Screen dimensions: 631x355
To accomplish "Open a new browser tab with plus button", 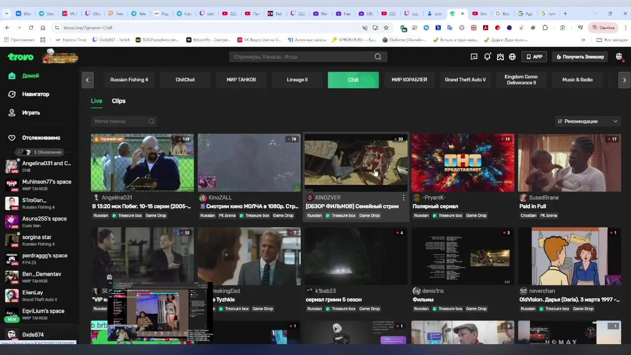I will click(565, 13).
